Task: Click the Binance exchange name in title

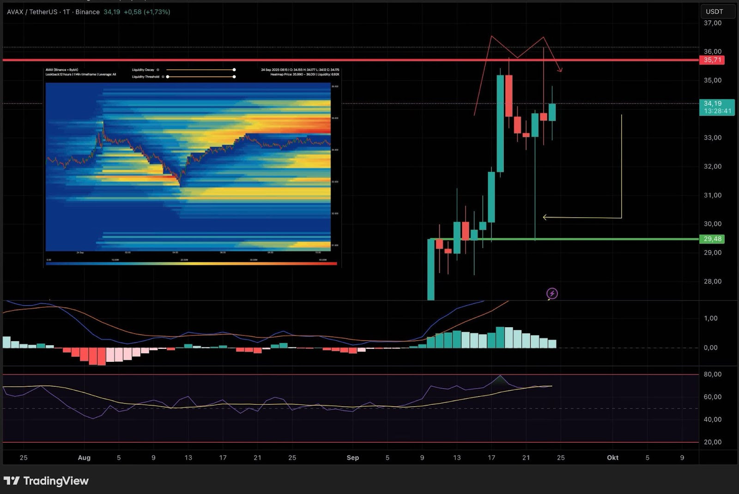Action: pos(87,12)
